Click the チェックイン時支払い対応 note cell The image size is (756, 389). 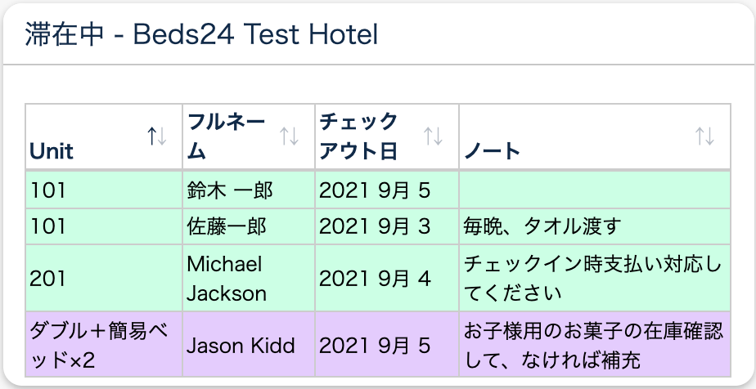[593, 278]
